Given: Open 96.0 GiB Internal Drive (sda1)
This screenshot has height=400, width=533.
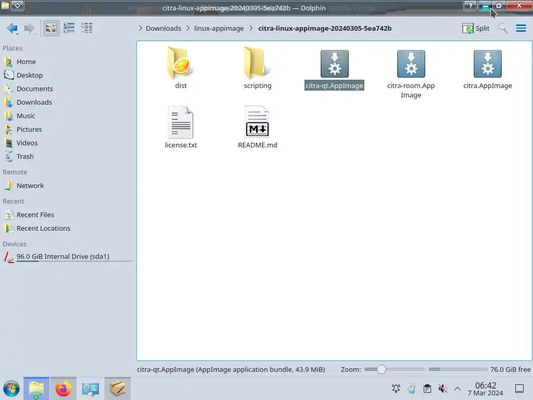Looking at the screenshot, I should click(x=68, y=257).
